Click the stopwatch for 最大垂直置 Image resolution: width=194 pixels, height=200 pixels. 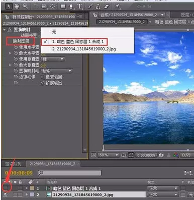[16, 65]
